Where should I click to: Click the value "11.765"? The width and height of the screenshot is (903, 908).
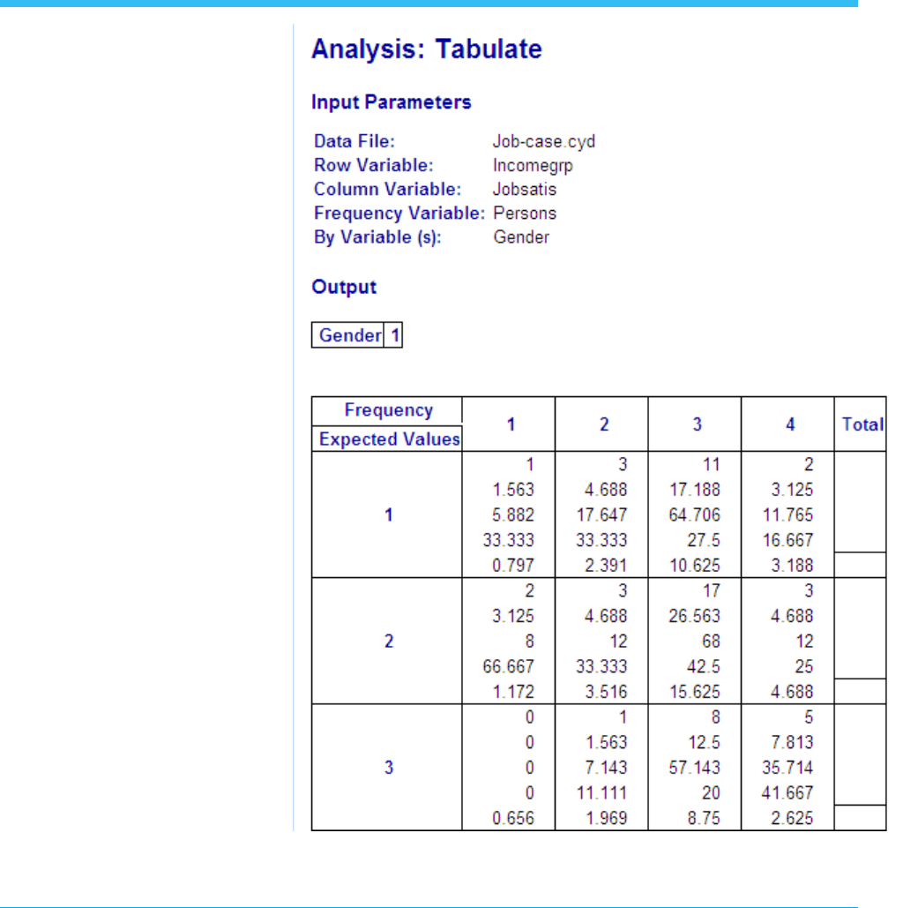tap(787, 514)
